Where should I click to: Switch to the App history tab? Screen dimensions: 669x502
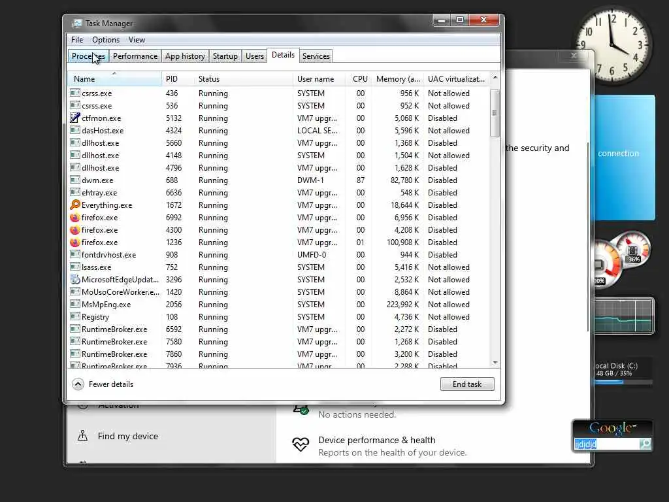(185, 56)
